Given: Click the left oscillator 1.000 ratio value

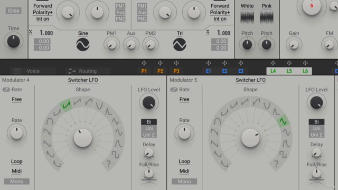Looking at the screenshot, I should pyautogui.click(x=46, y=33).
